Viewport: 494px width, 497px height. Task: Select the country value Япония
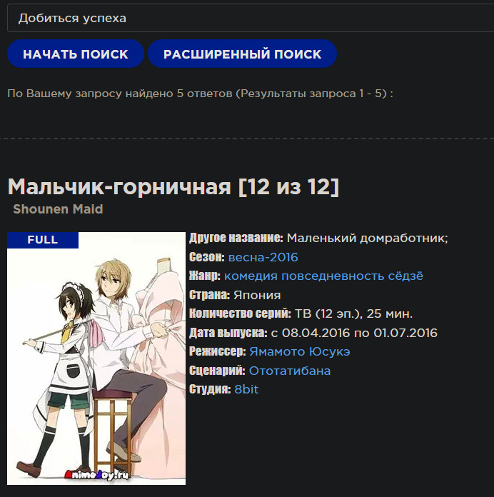pos(257,295)
